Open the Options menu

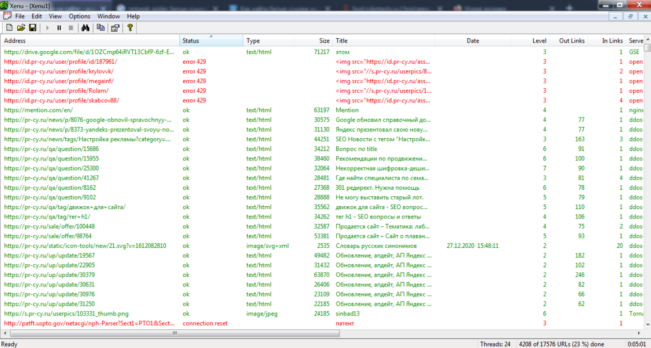(79, 16)
